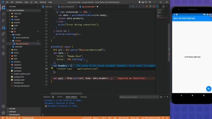This screenshot has width=212, height=119.
Task: Click the debug Stop square button
Action: click(154, 7)
